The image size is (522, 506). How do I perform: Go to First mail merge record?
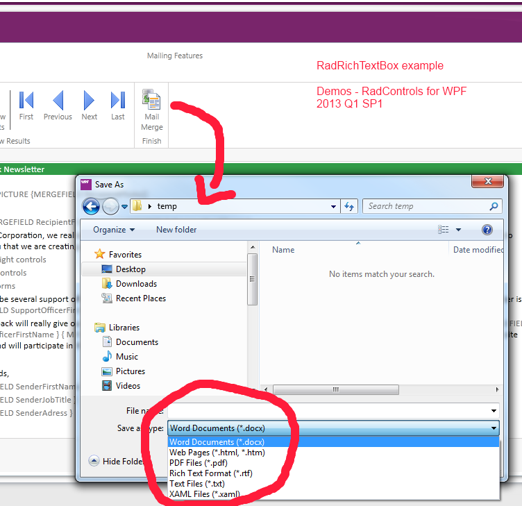[x=26, y=106]
